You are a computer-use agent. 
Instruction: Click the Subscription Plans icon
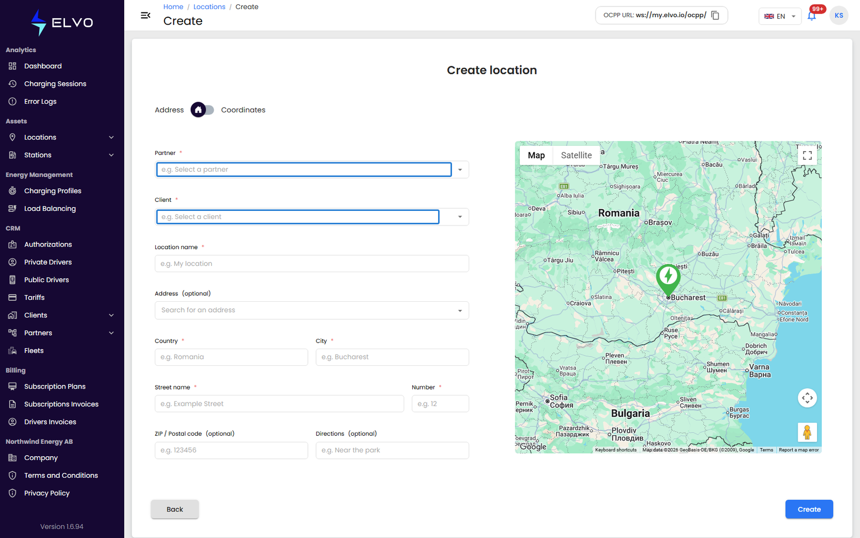tap(12, 386)
